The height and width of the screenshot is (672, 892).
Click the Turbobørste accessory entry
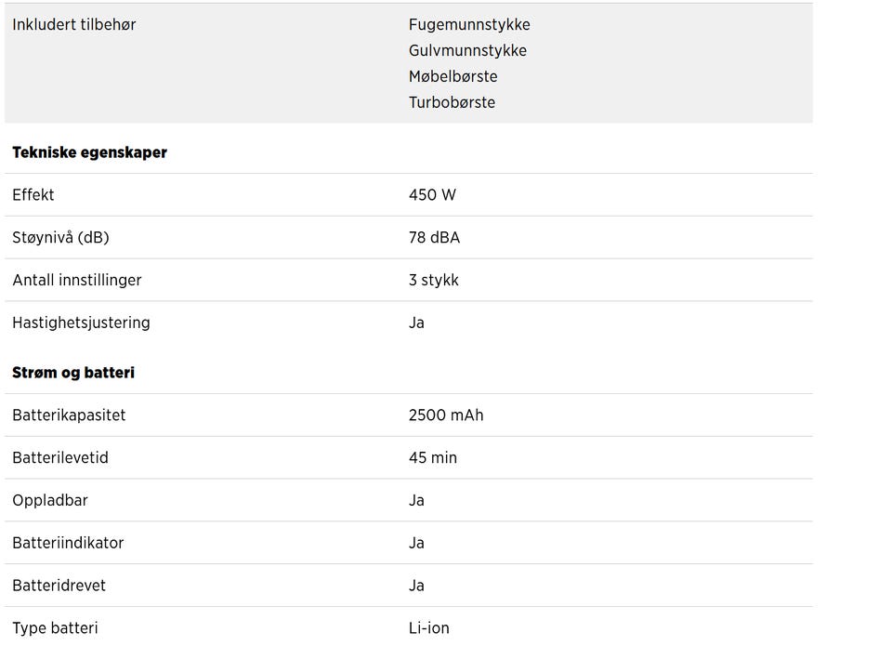tap(452, 103)
